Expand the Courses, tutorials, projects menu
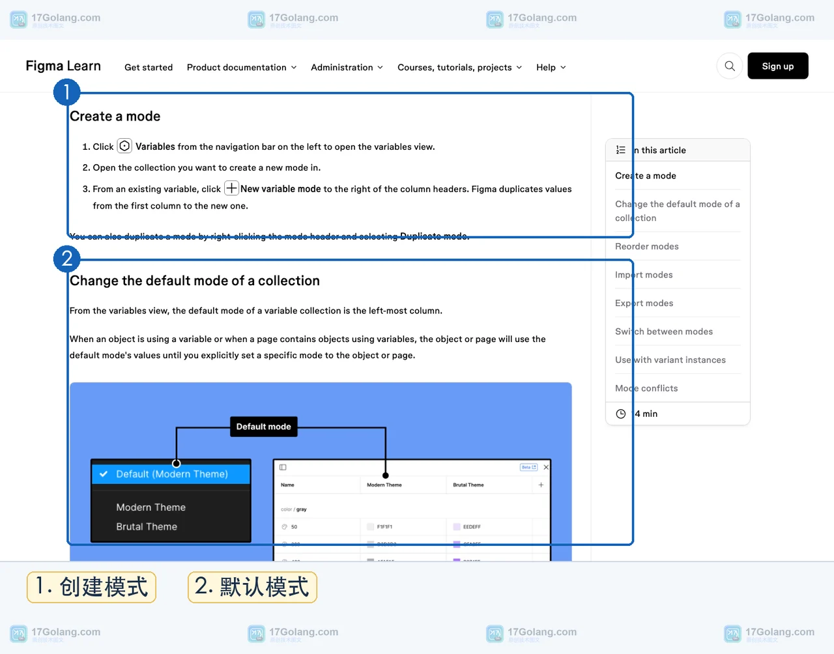 click(x=459, y=67)
